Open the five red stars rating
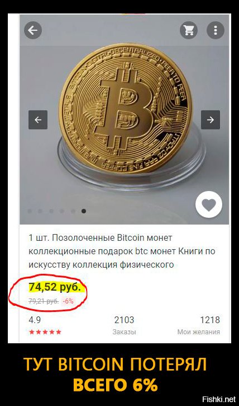This screenshot has width=239, height=406. 45,332
